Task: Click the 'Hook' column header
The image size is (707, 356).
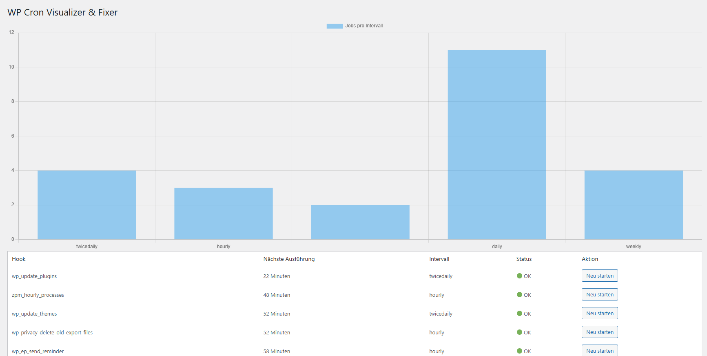Action: [x=19, y=259]
